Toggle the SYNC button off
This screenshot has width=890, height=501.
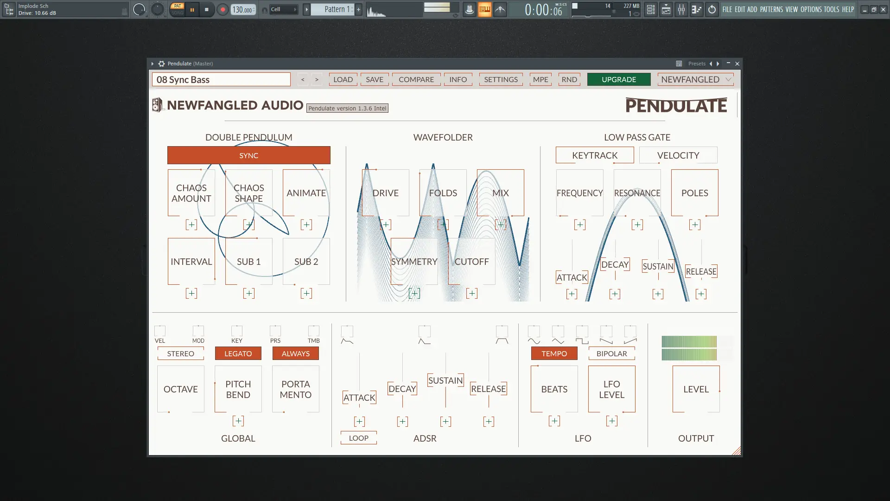point(248,155)
